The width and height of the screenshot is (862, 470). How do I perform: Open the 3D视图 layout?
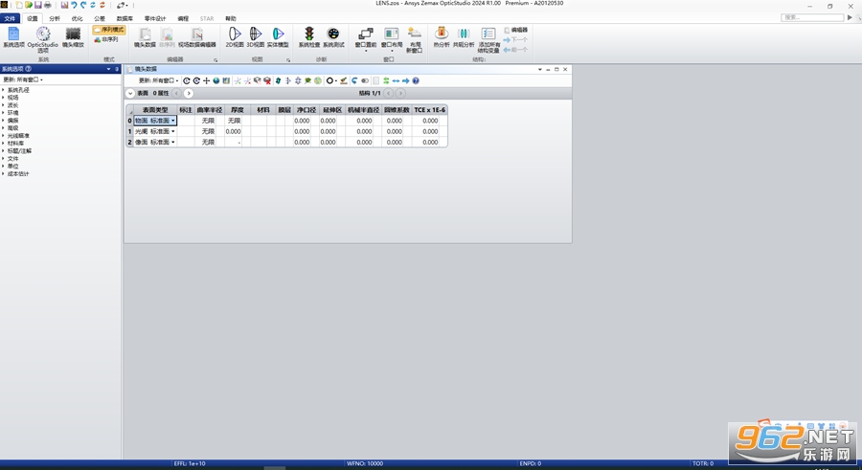point(255,37)
